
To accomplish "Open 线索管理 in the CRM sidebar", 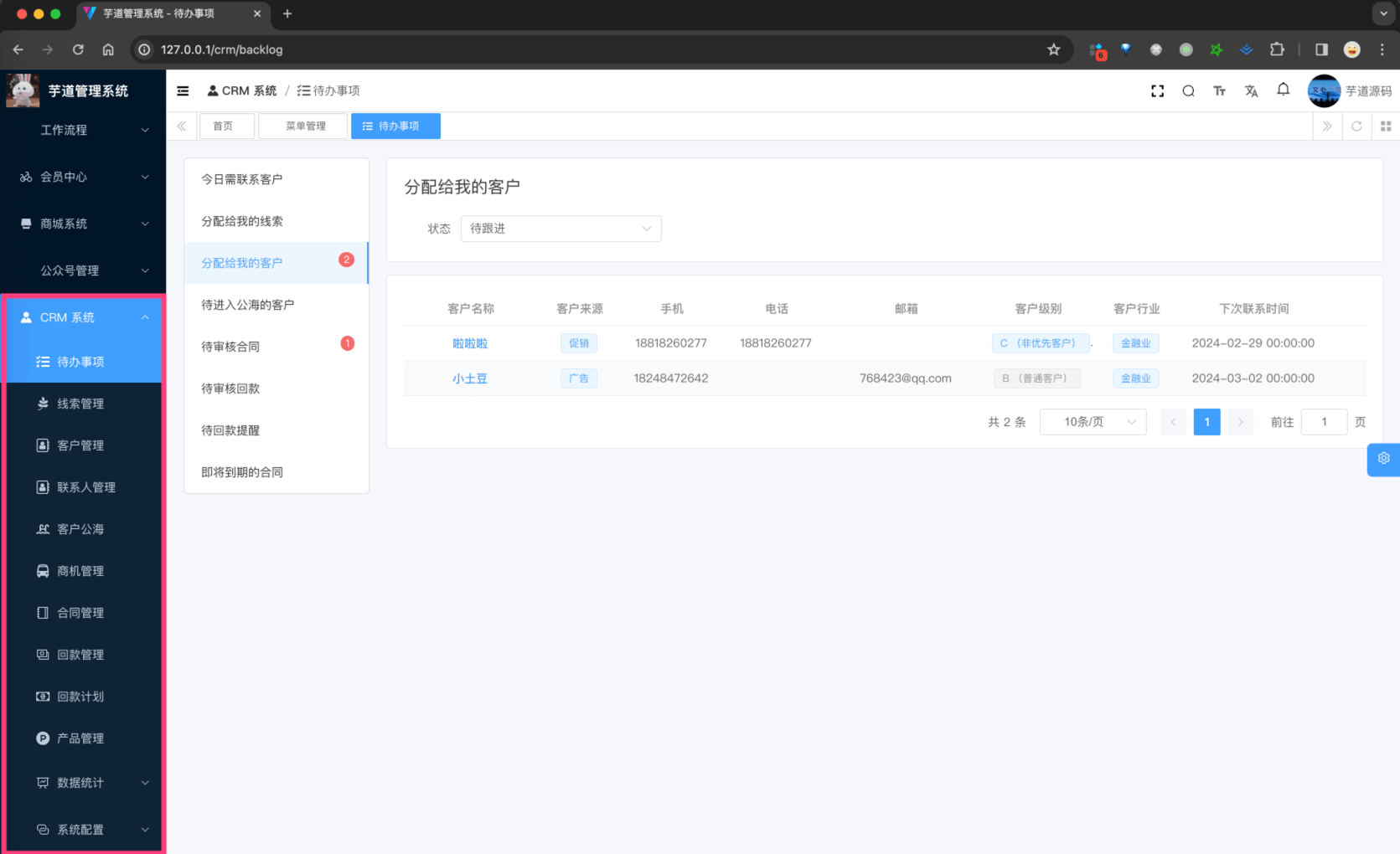I will click(x=80, y=403).
